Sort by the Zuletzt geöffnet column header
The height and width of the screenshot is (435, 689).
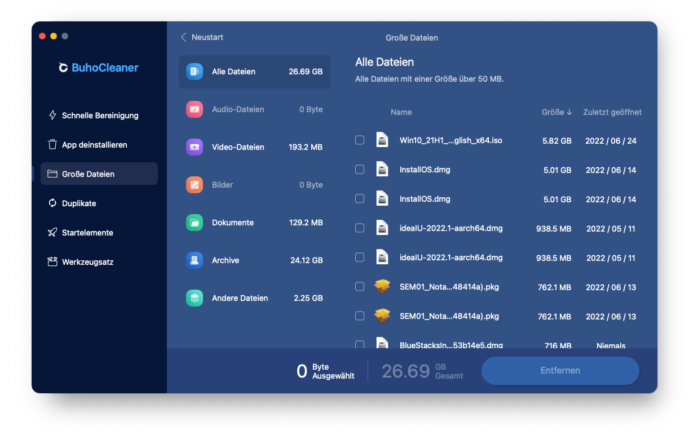click(x=612, y=112)
